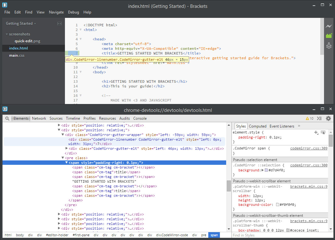Fold the body tag at line 11
The width and height of the screenshot is (335, 240).
tap(81, 72)
